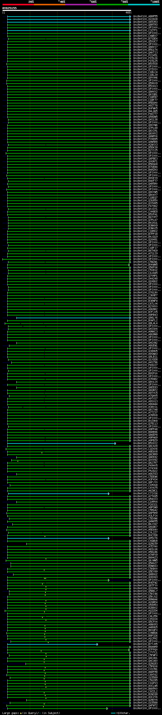Select hit label UniRef100_A7R4R2
The height and width of the screenshot is (715, 162).
click(145, 379)
